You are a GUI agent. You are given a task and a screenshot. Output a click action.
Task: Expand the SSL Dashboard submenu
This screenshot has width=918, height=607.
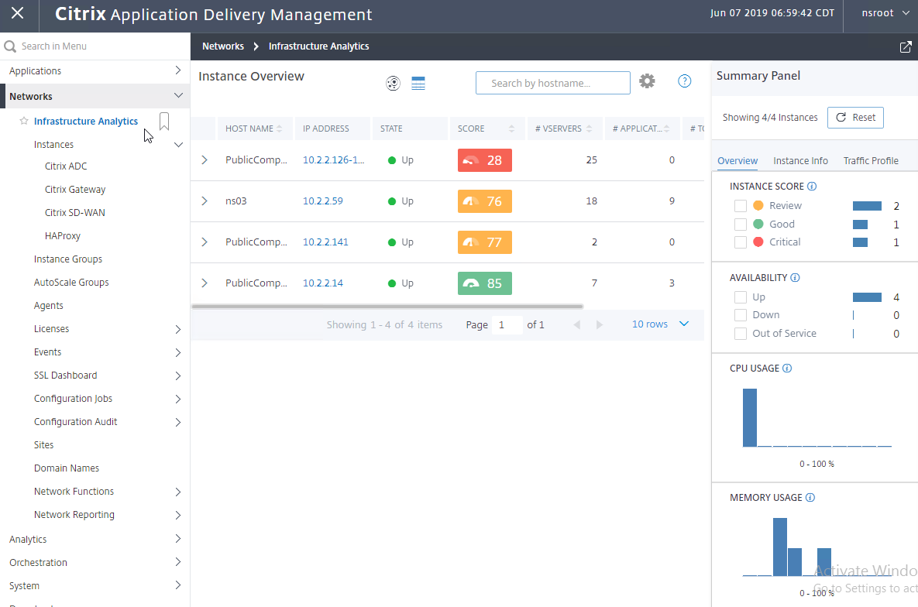point(178,376)
